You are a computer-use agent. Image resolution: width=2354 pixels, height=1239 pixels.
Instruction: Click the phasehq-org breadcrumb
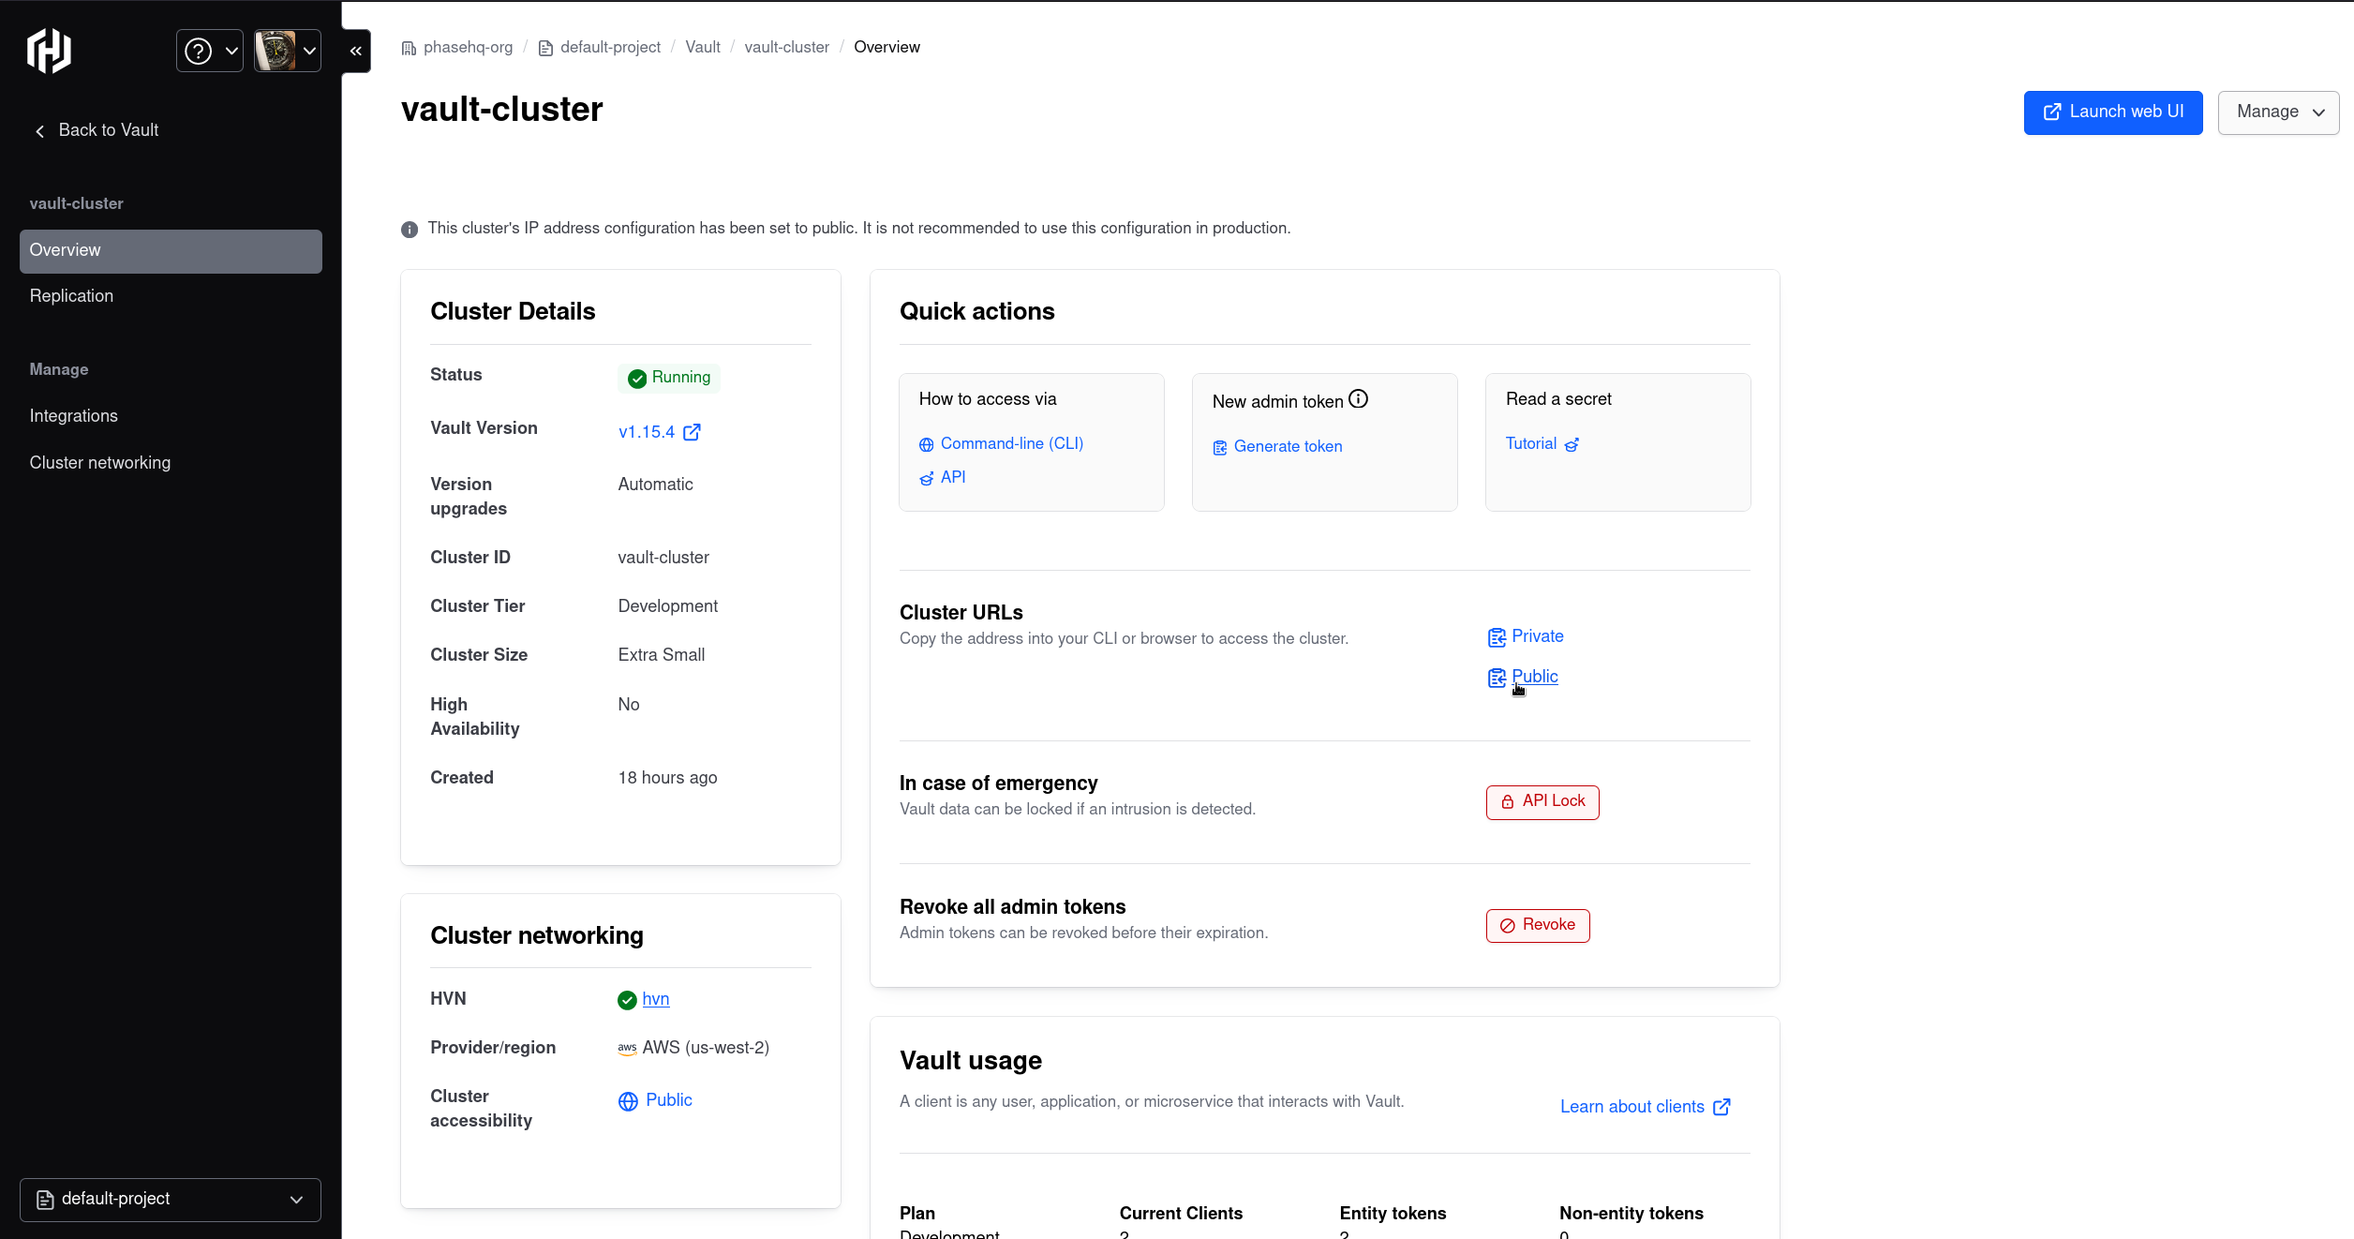pyautogui.click(x=468, y=47)
